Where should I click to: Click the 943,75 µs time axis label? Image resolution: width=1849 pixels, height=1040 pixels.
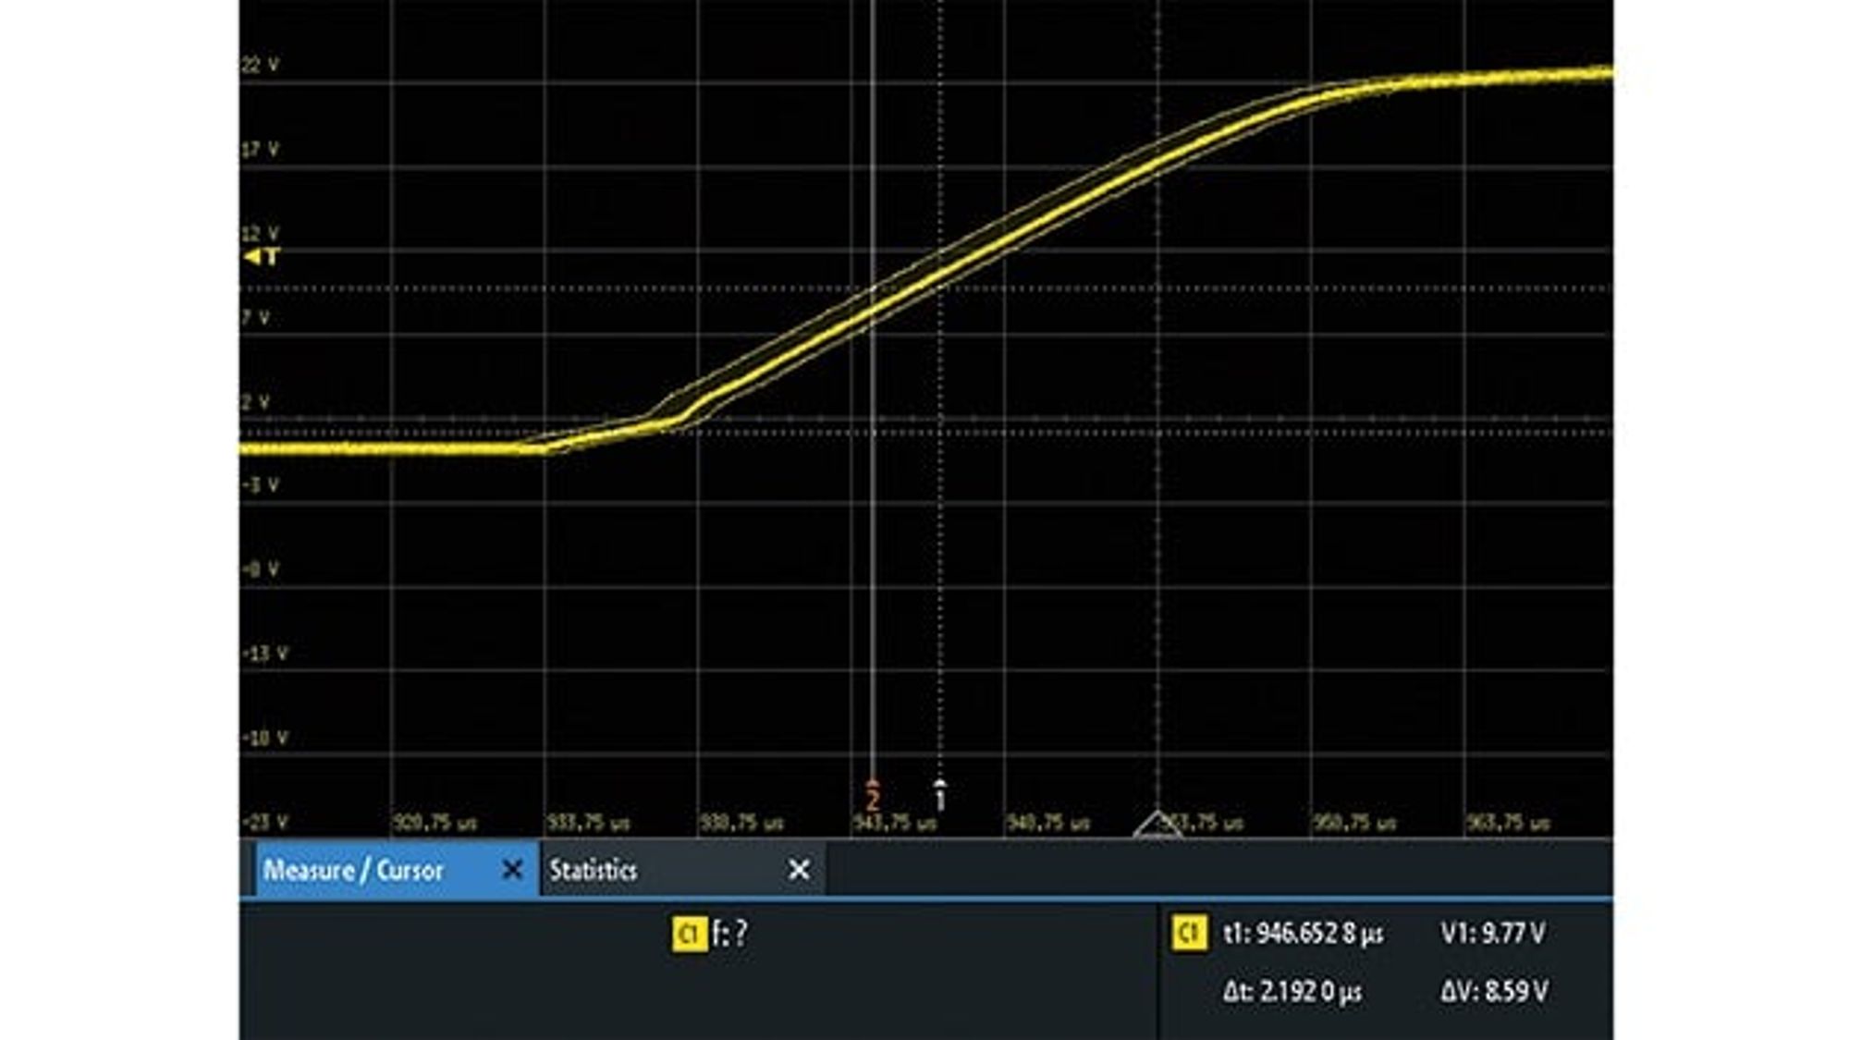tap(895, 822)
